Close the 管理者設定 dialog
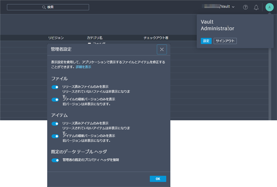Screen dimensions: 277x187 click(x=162, y=49)
